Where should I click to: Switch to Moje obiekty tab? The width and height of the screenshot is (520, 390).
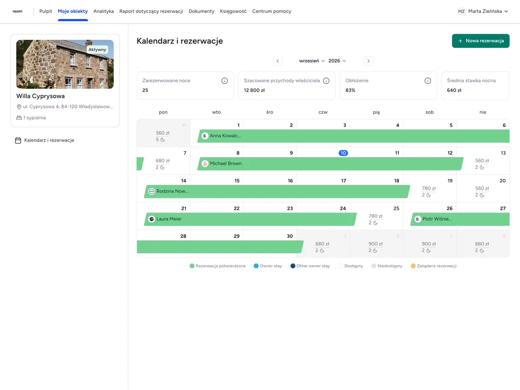tap(73, 11)
